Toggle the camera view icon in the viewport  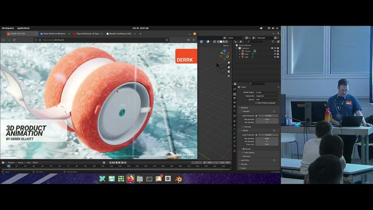229,71
